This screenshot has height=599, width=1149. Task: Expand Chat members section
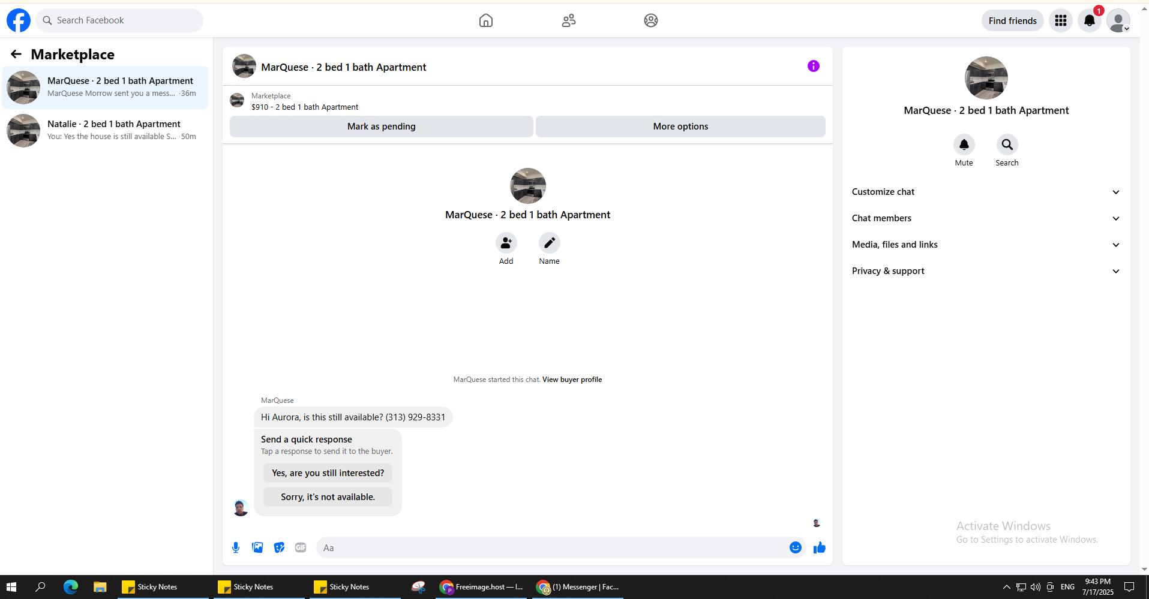986,218
